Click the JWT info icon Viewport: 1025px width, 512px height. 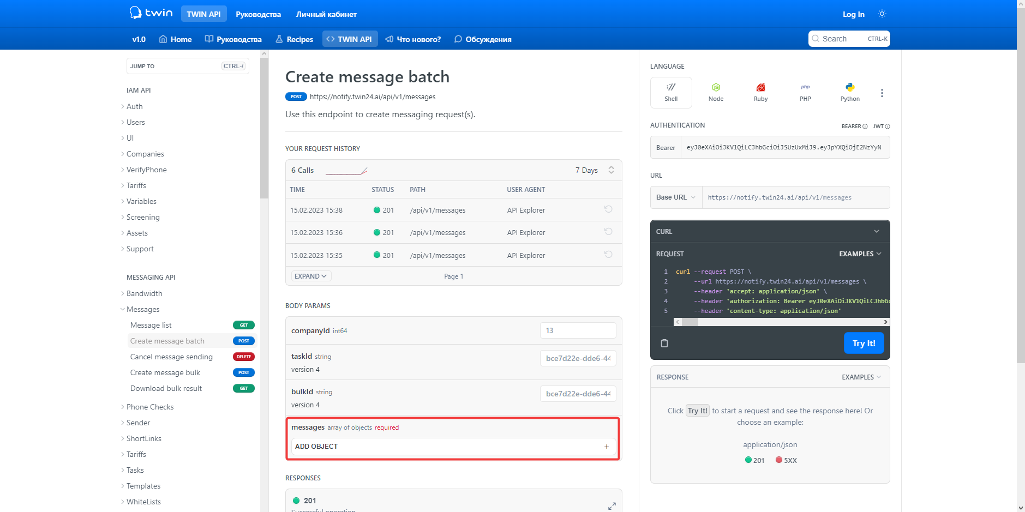pyautogui.click(x=888, y=127)
